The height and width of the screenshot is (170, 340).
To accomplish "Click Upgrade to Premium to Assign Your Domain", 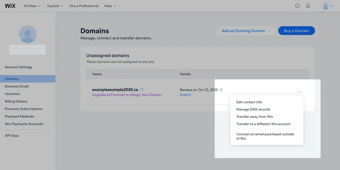I will [x=127, y=95].
